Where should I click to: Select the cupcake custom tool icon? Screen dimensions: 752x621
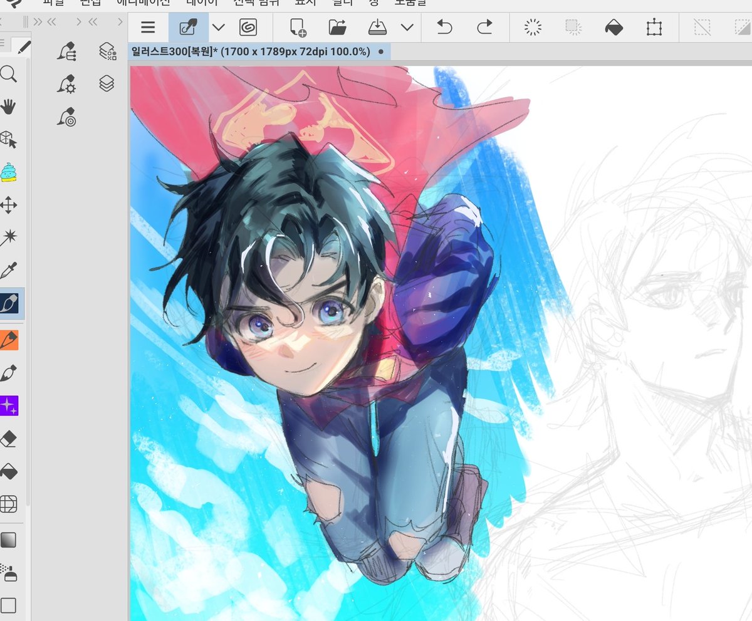coord(8,172)
